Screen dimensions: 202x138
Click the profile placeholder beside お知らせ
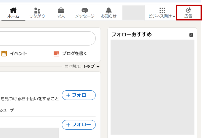tap(134, 12)
